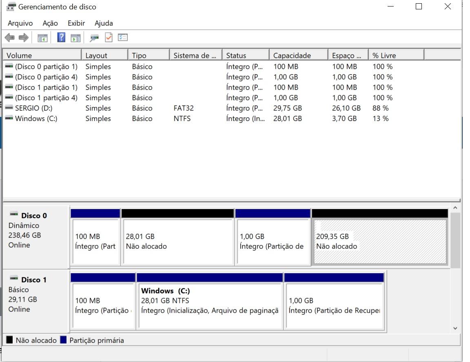Click the Íntegro (In... status cell
Screen dimensions: 470x362
pos(246,118)
